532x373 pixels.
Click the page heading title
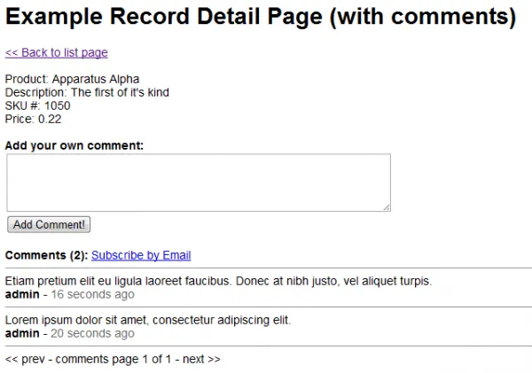pos(261,18)
